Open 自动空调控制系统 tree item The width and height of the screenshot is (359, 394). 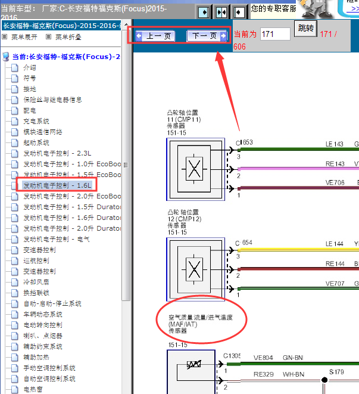tap(49, 379)
